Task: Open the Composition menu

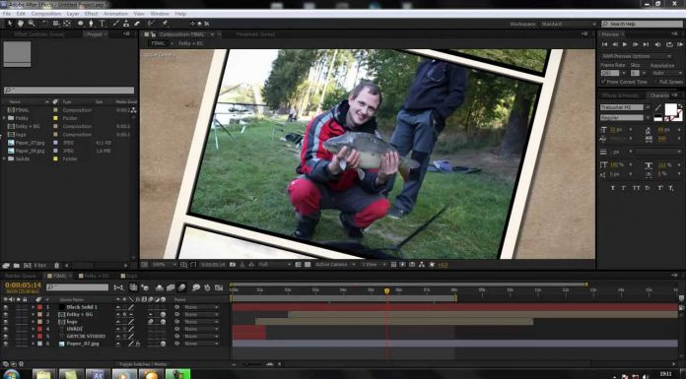Action: pyautogui.click(x=46, y=14)
